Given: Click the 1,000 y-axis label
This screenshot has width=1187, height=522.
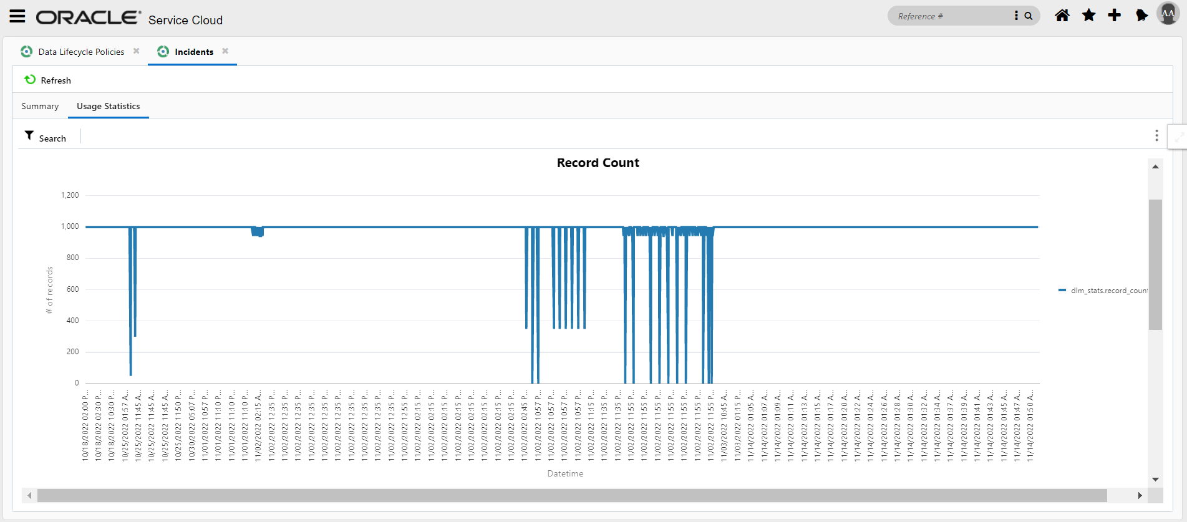Looking at the screenshot, I should [x=70, y=226].
